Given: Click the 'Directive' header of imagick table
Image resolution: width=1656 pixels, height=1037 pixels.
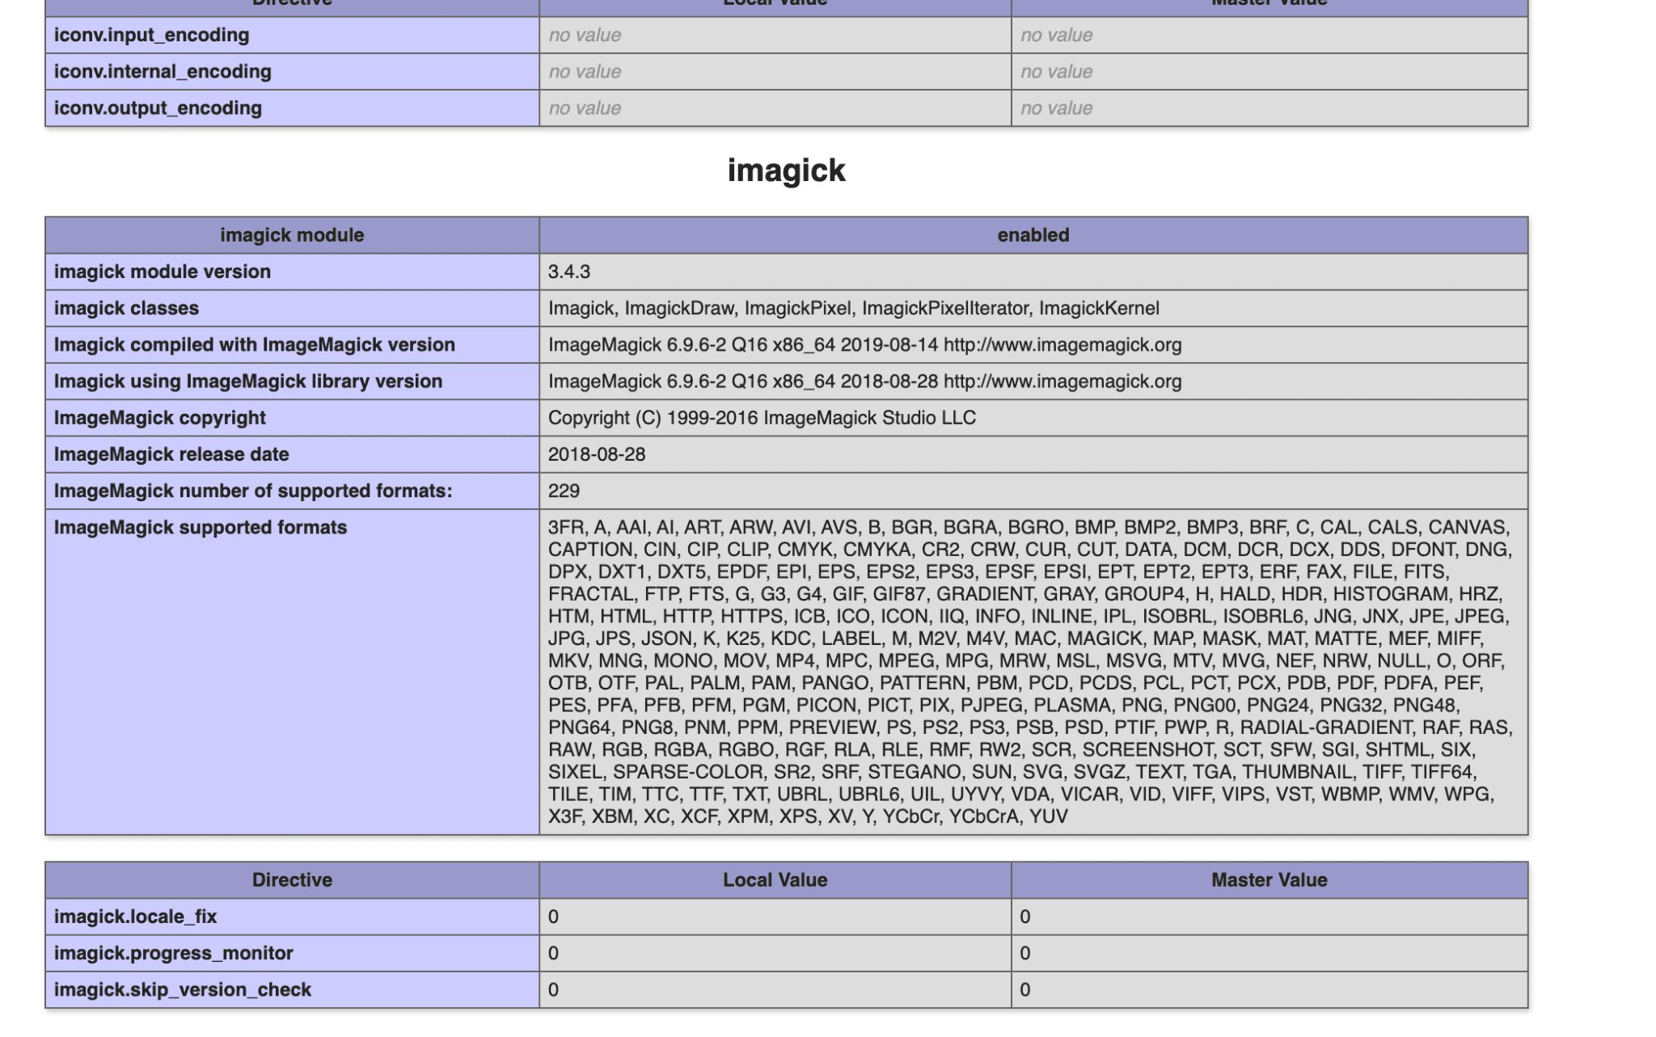Looking at the screenshot, I should [x=292, y=879].
